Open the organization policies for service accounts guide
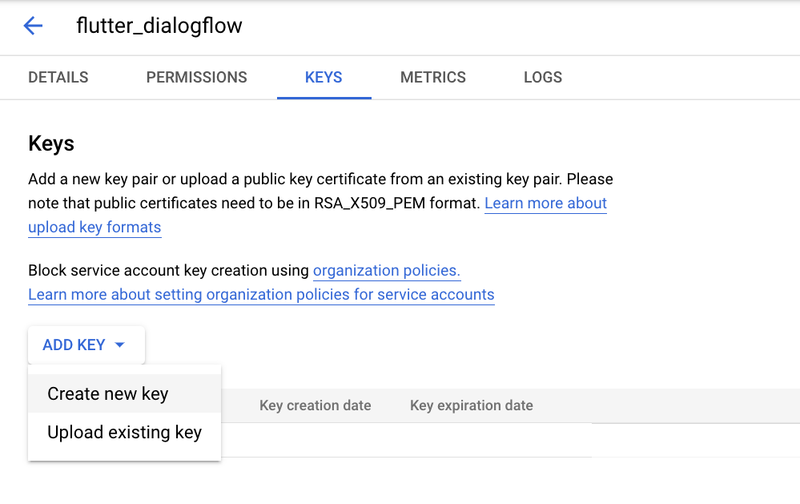This screenshot has height=504, width=800. point(261,294)
